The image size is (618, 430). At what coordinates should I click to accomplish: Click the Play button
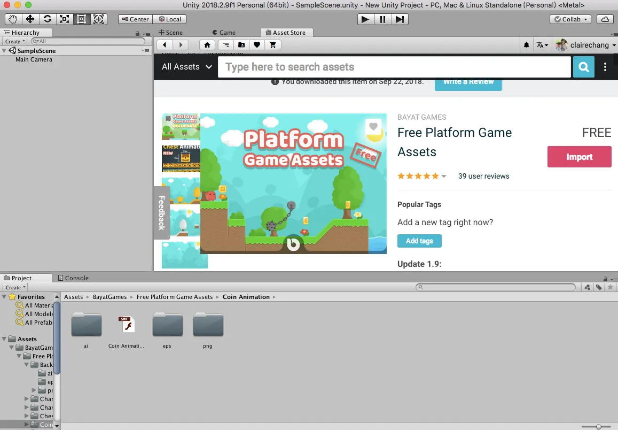click(x=365, y=19)
